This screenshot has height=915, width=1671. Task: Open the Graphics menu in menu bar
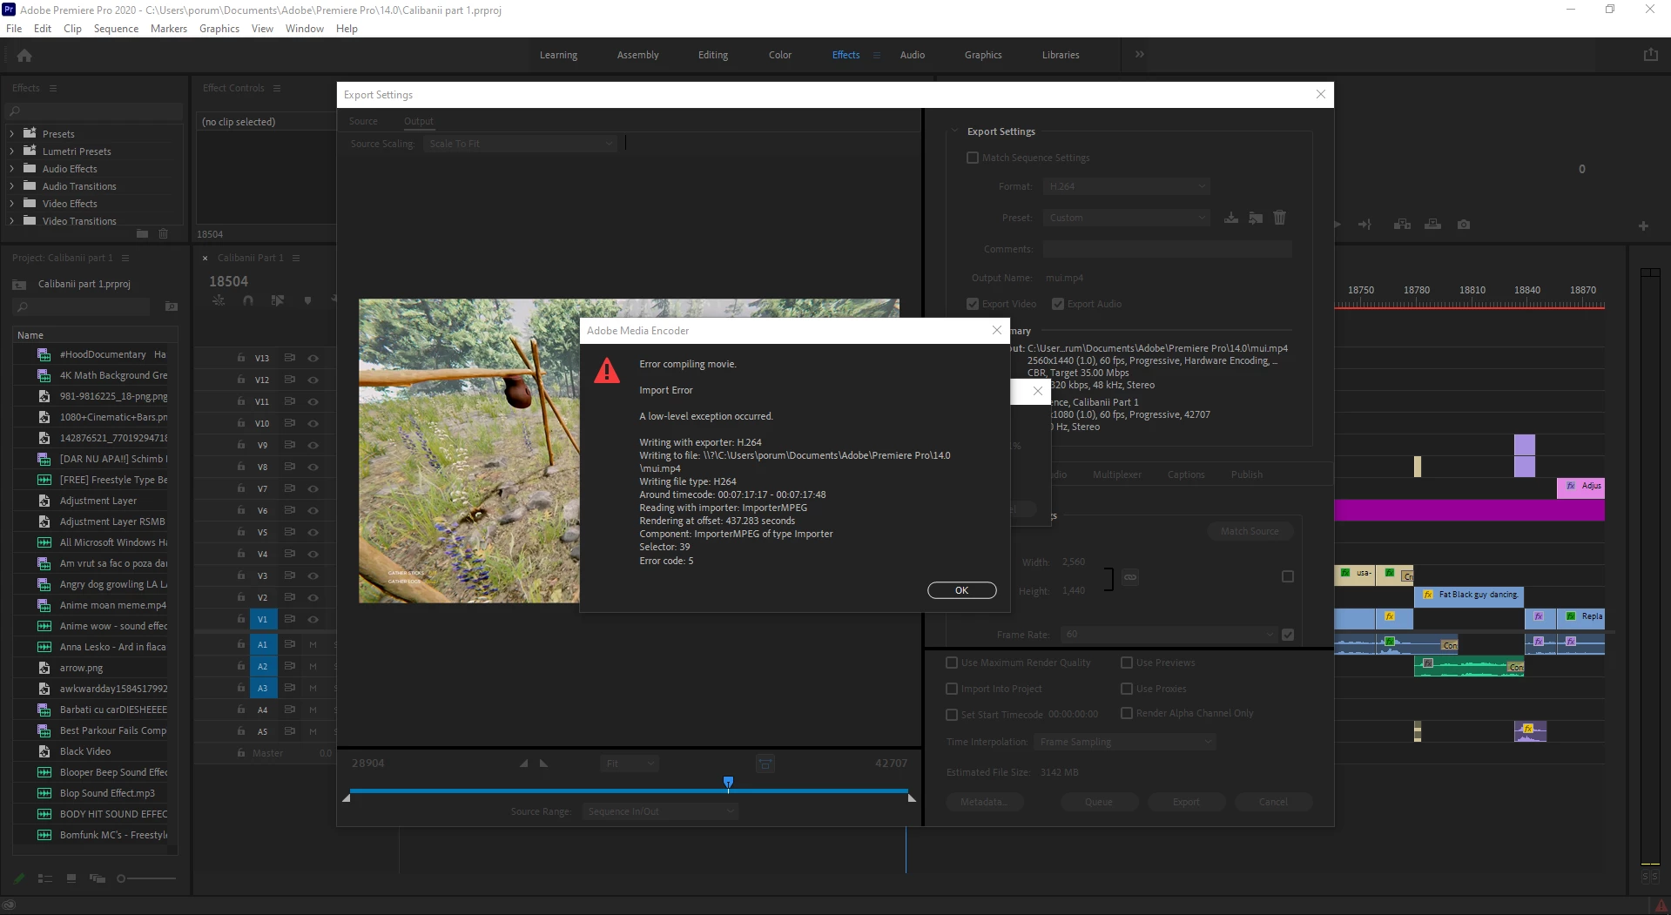pyautogui.click(x=219, y=28)
